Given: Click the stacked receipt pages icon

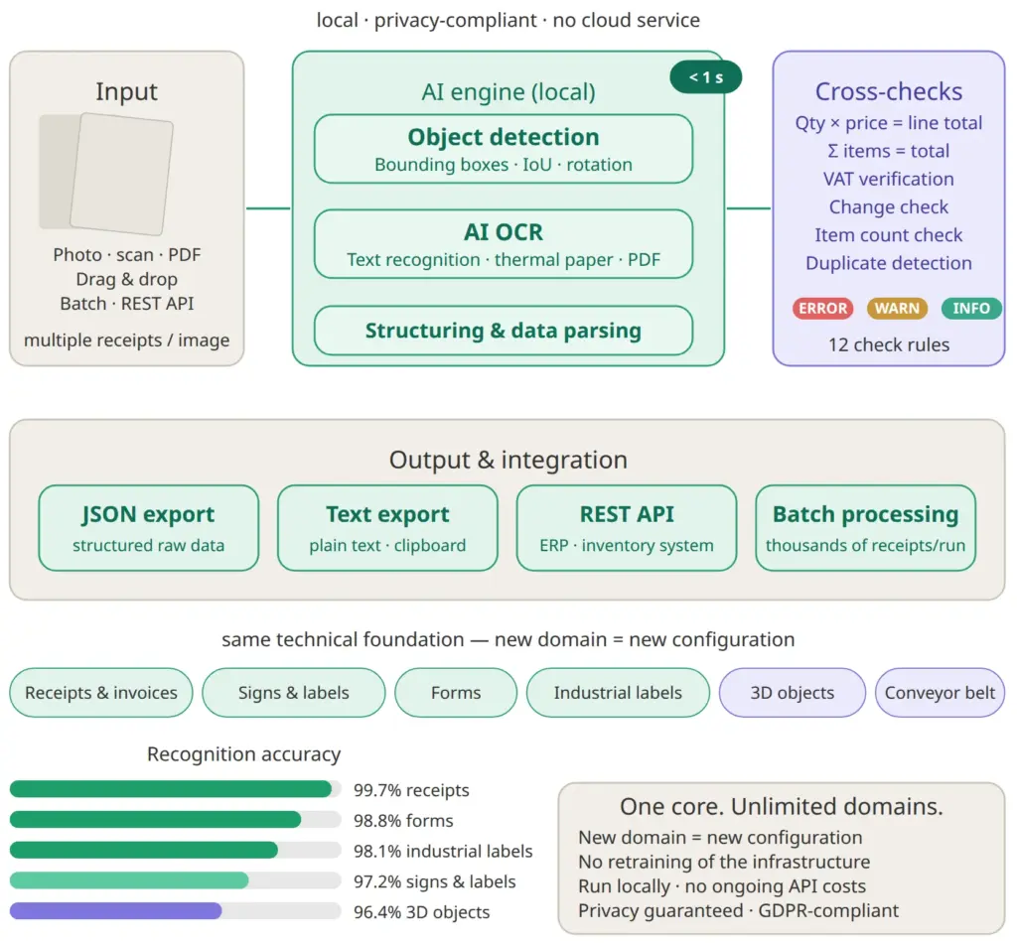Looking at the screenshot, I should pyautogui.click(x=106, y=174).
